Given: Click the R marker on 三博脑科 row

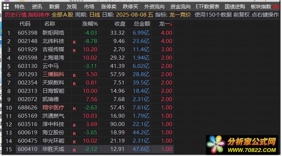Looking at the screenshot, I should click(x=74, y=75).
